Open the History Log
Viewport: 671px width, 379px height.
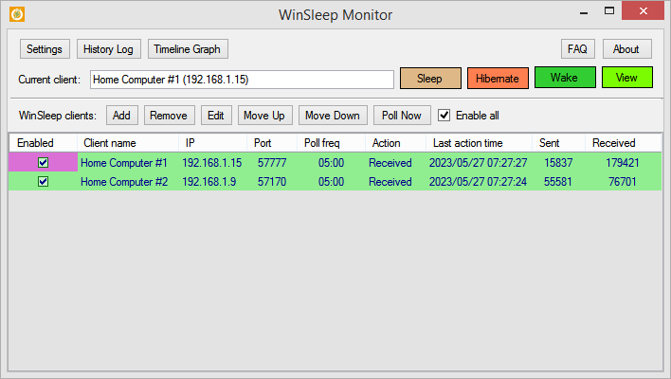(108, 49)
